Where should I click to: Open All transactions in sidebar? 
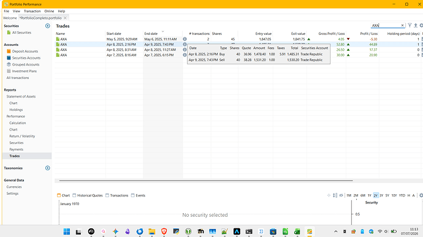[x=18, y=78]
